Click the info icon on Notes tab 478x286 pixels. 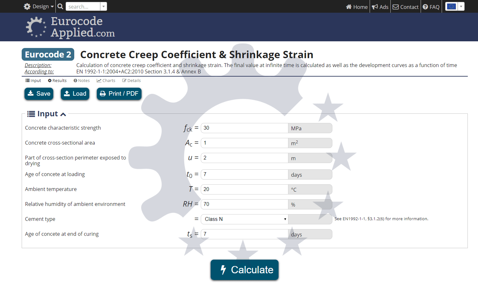75,80
